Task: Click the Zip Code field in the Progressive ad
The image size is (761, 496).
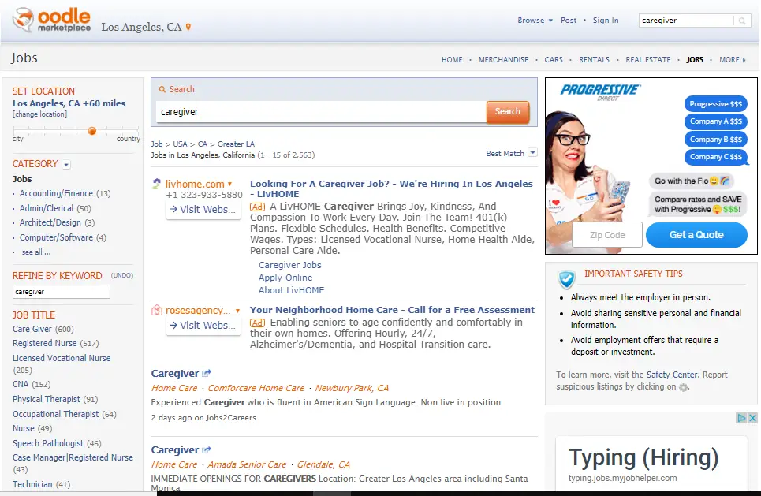Action: click(607, 235)
